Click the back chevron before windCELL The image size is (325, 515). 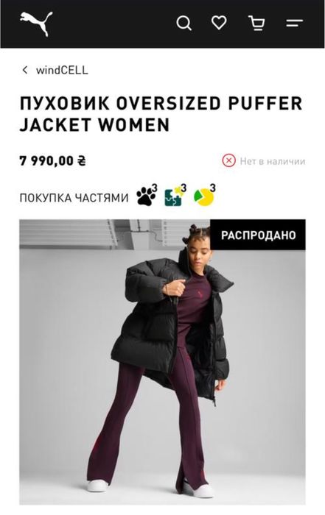pyautogui.click(x=24, y=70)
